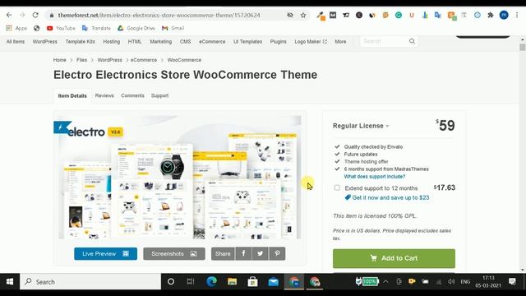Go to the Home breadcrumb
This screenshot has height=296, width=526.
(x=60, y=60)
